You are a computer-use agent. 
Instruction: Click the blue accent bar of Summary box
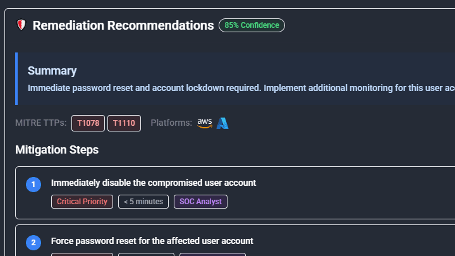(16, 78)
